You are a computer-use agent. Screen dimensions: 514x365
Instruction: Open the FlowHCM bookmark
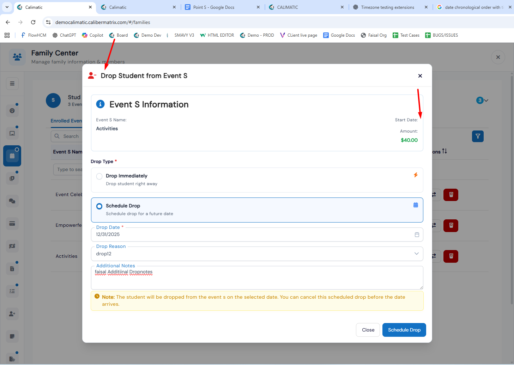34,35
